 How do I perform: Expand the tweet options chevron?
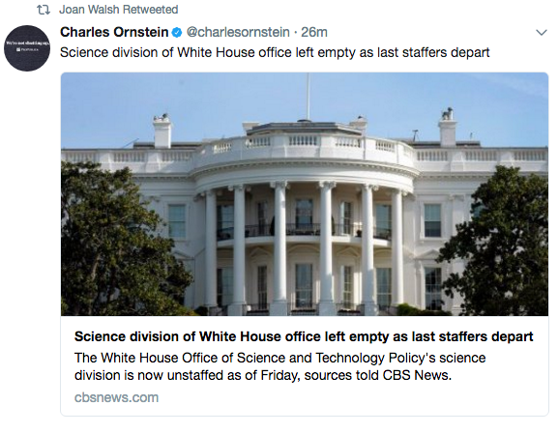(542, 33)
